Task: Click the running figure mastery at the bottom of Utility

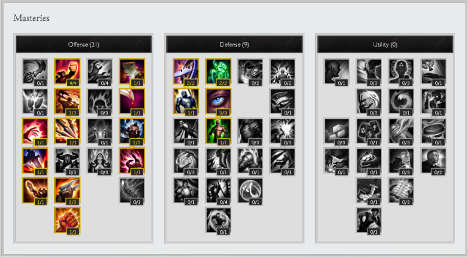Action: point(369,220)
